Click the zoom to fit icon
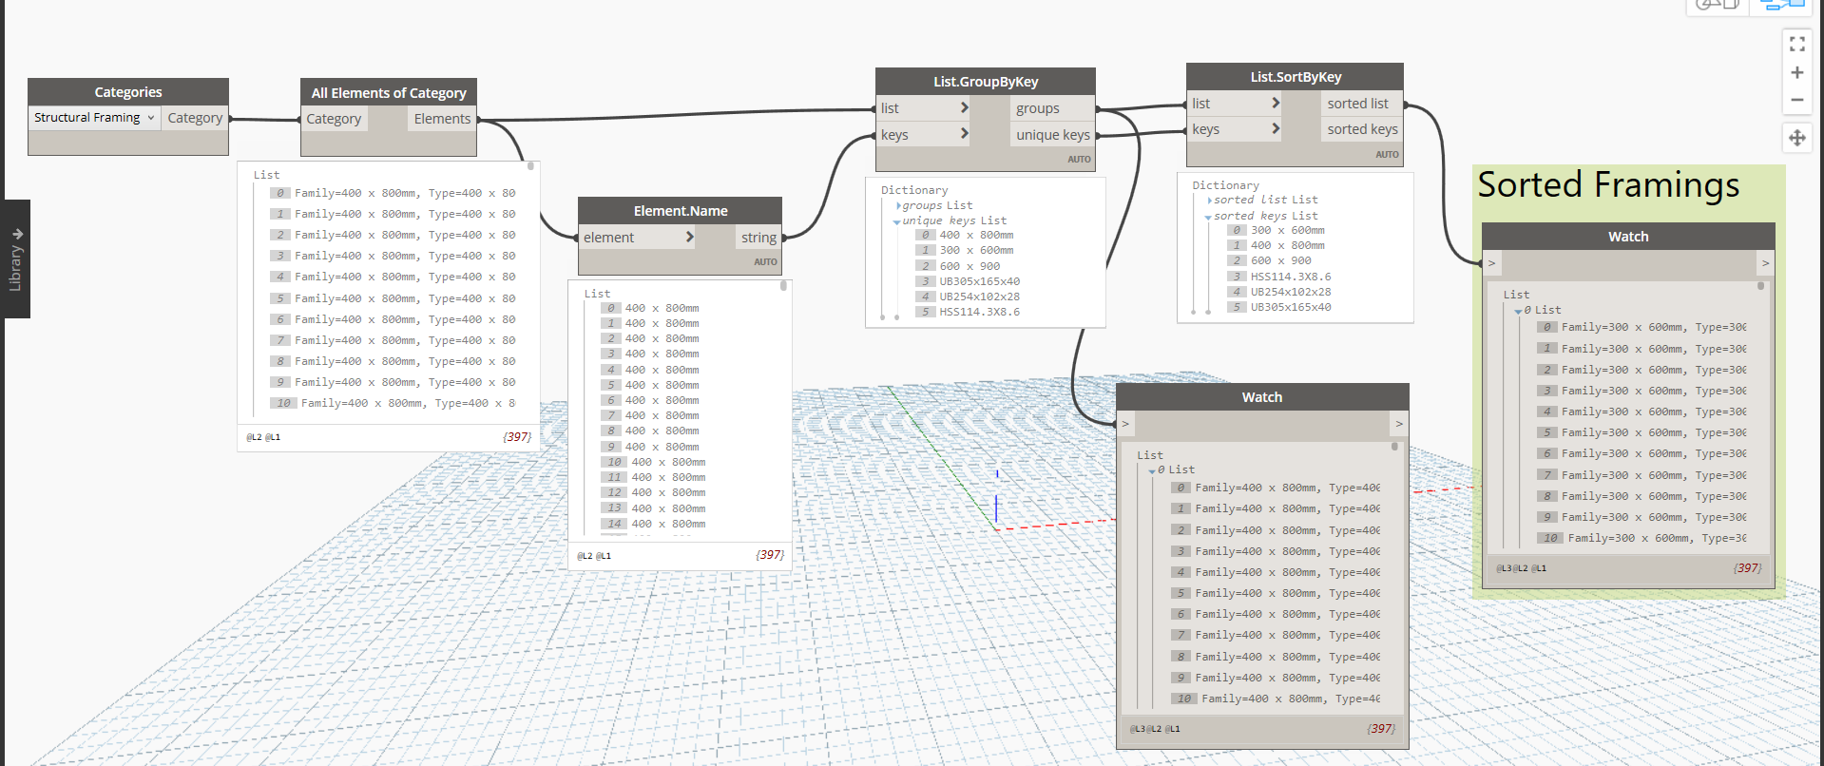Image resolution: width=1824 pixels, height=766 pixels. [x=1796, y=45]
